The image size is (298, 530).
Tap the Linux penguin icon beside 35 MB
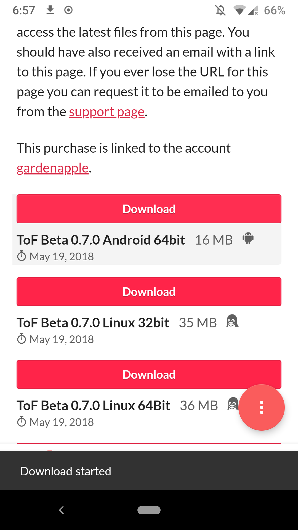pyautogui.click(x=232, y=321)
